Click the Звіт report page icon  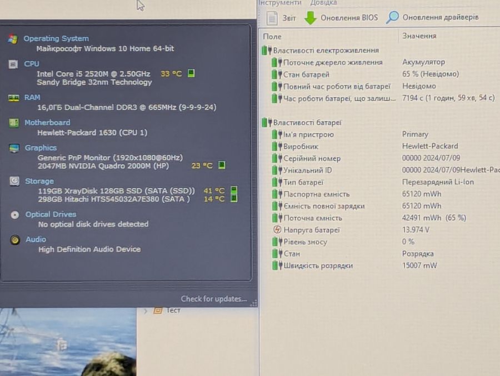point(272,18)
